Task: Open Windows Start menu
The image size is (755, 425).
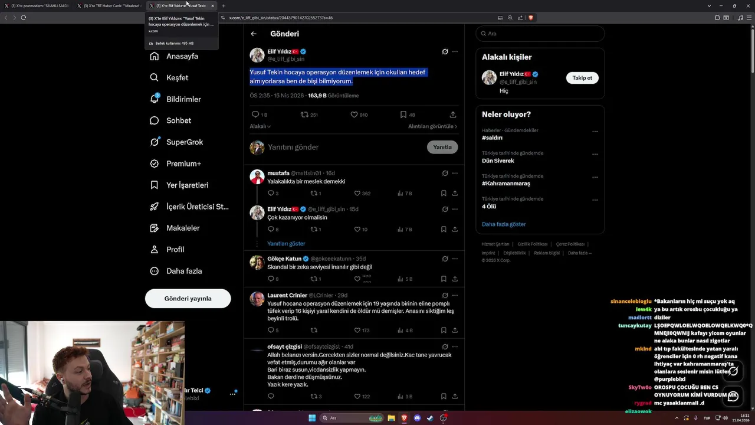Action: pos(312,418)
